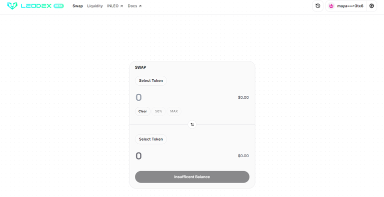Viewport: 384px width, 197px height.
Task: Go to the Liquidity tab
Action: click(x=95, y=6)
